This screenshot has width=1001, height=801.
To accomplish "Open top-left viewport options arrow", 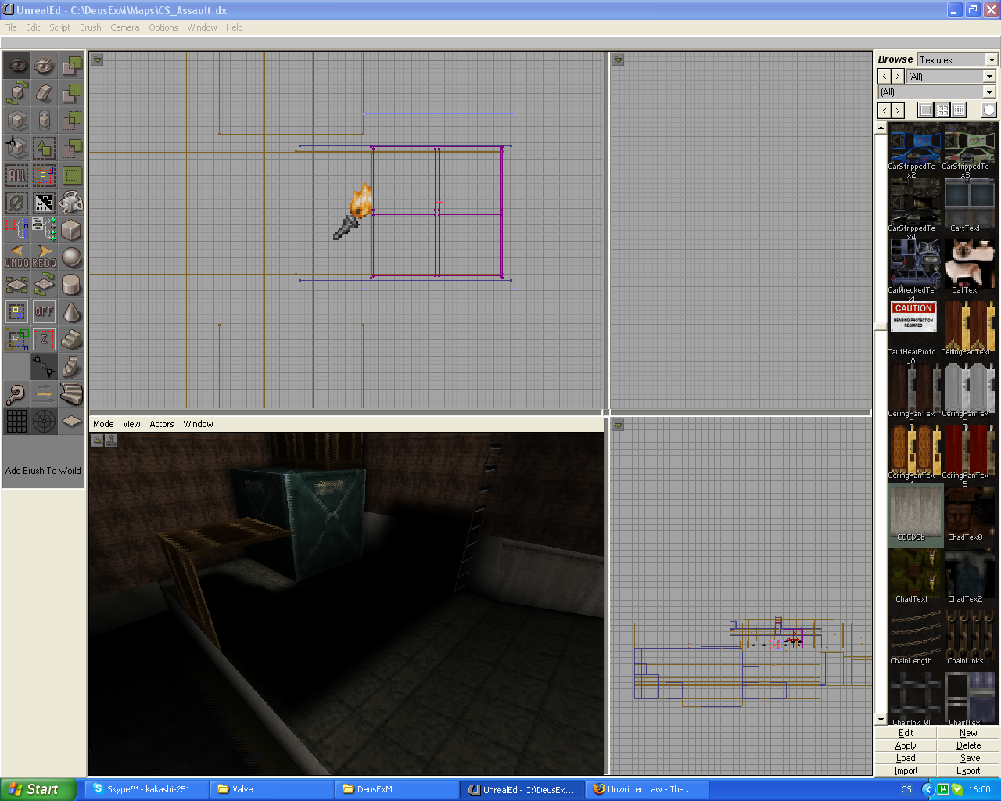I will pos(98,59).
